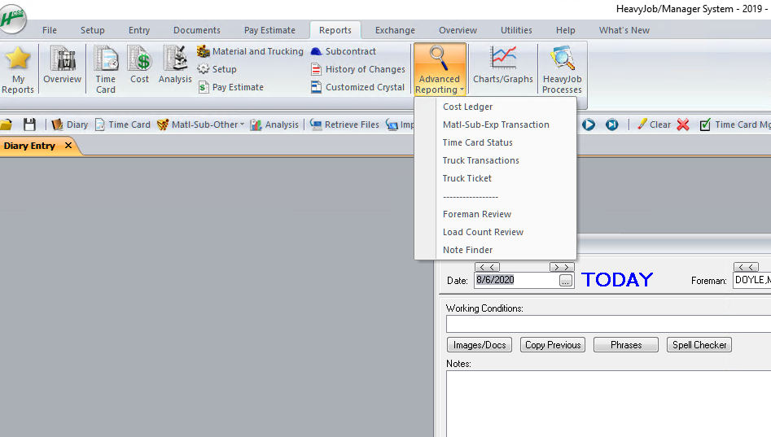Switch to the Utilities tab
Viewport: 771px width, 437px height.
tap(516, 30)
